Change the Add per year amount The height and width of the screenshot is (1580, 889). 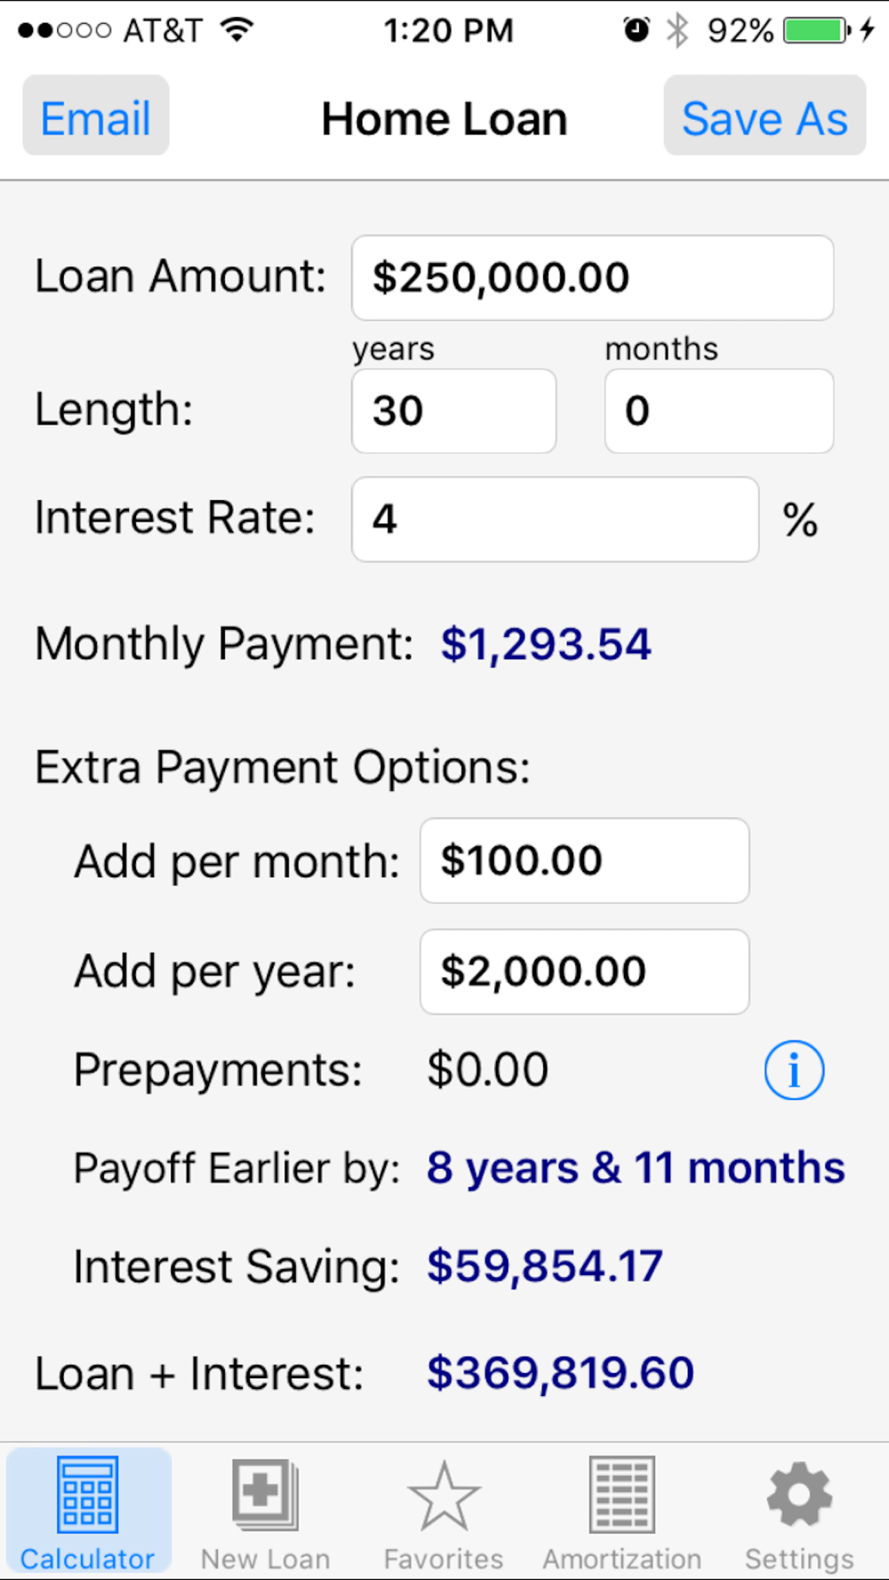click(584, 971)
